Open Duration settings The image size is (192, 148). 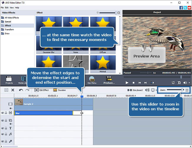point(59,90)
